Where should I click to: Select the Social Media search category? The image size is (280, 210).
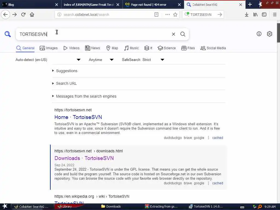pyautogui.click(x=213, y=48)
